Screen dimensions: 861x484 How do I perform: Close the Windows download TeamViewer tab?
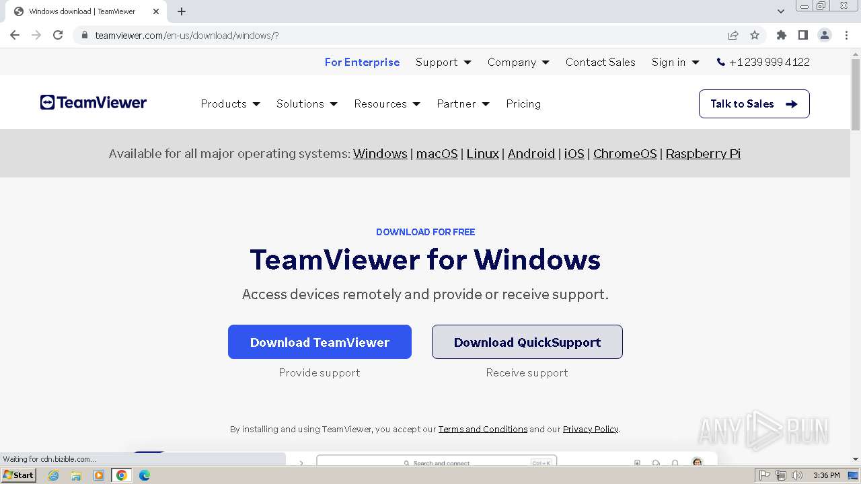click(x=156, y=11)
